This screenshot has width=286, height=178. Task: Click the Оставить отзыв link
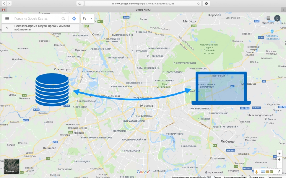click(257, 177)
